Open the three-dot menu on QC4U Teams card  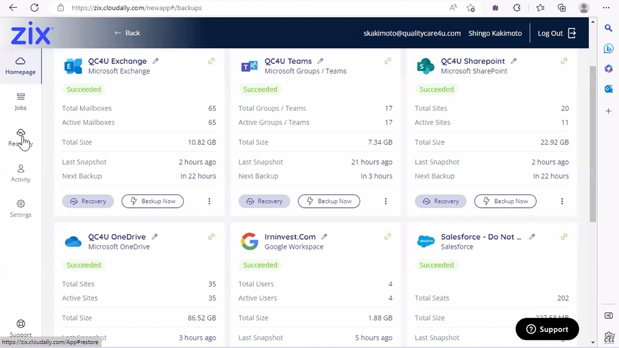pyautogui.click(x=385, y=201)
